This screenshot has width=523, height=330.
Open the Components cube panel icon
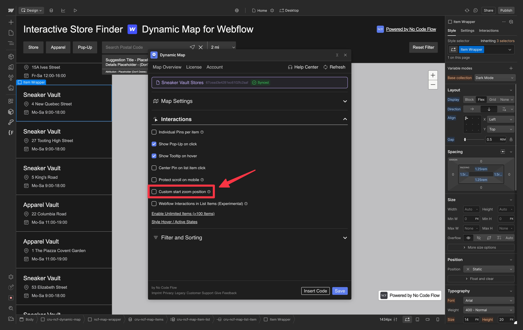[11, 56]
